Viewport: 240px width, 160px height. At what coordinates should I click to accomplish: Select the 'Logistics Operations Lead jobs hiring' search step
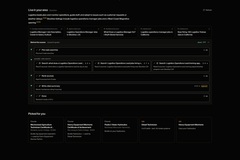click(122, 66)
